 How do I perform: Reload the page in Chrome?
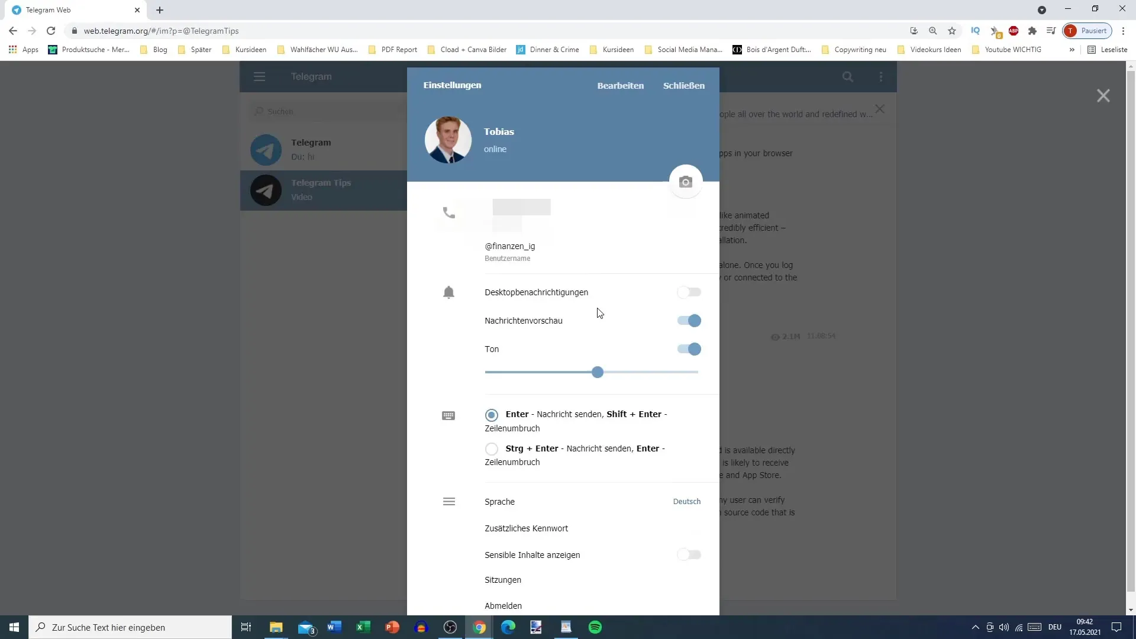pos(51,31)
